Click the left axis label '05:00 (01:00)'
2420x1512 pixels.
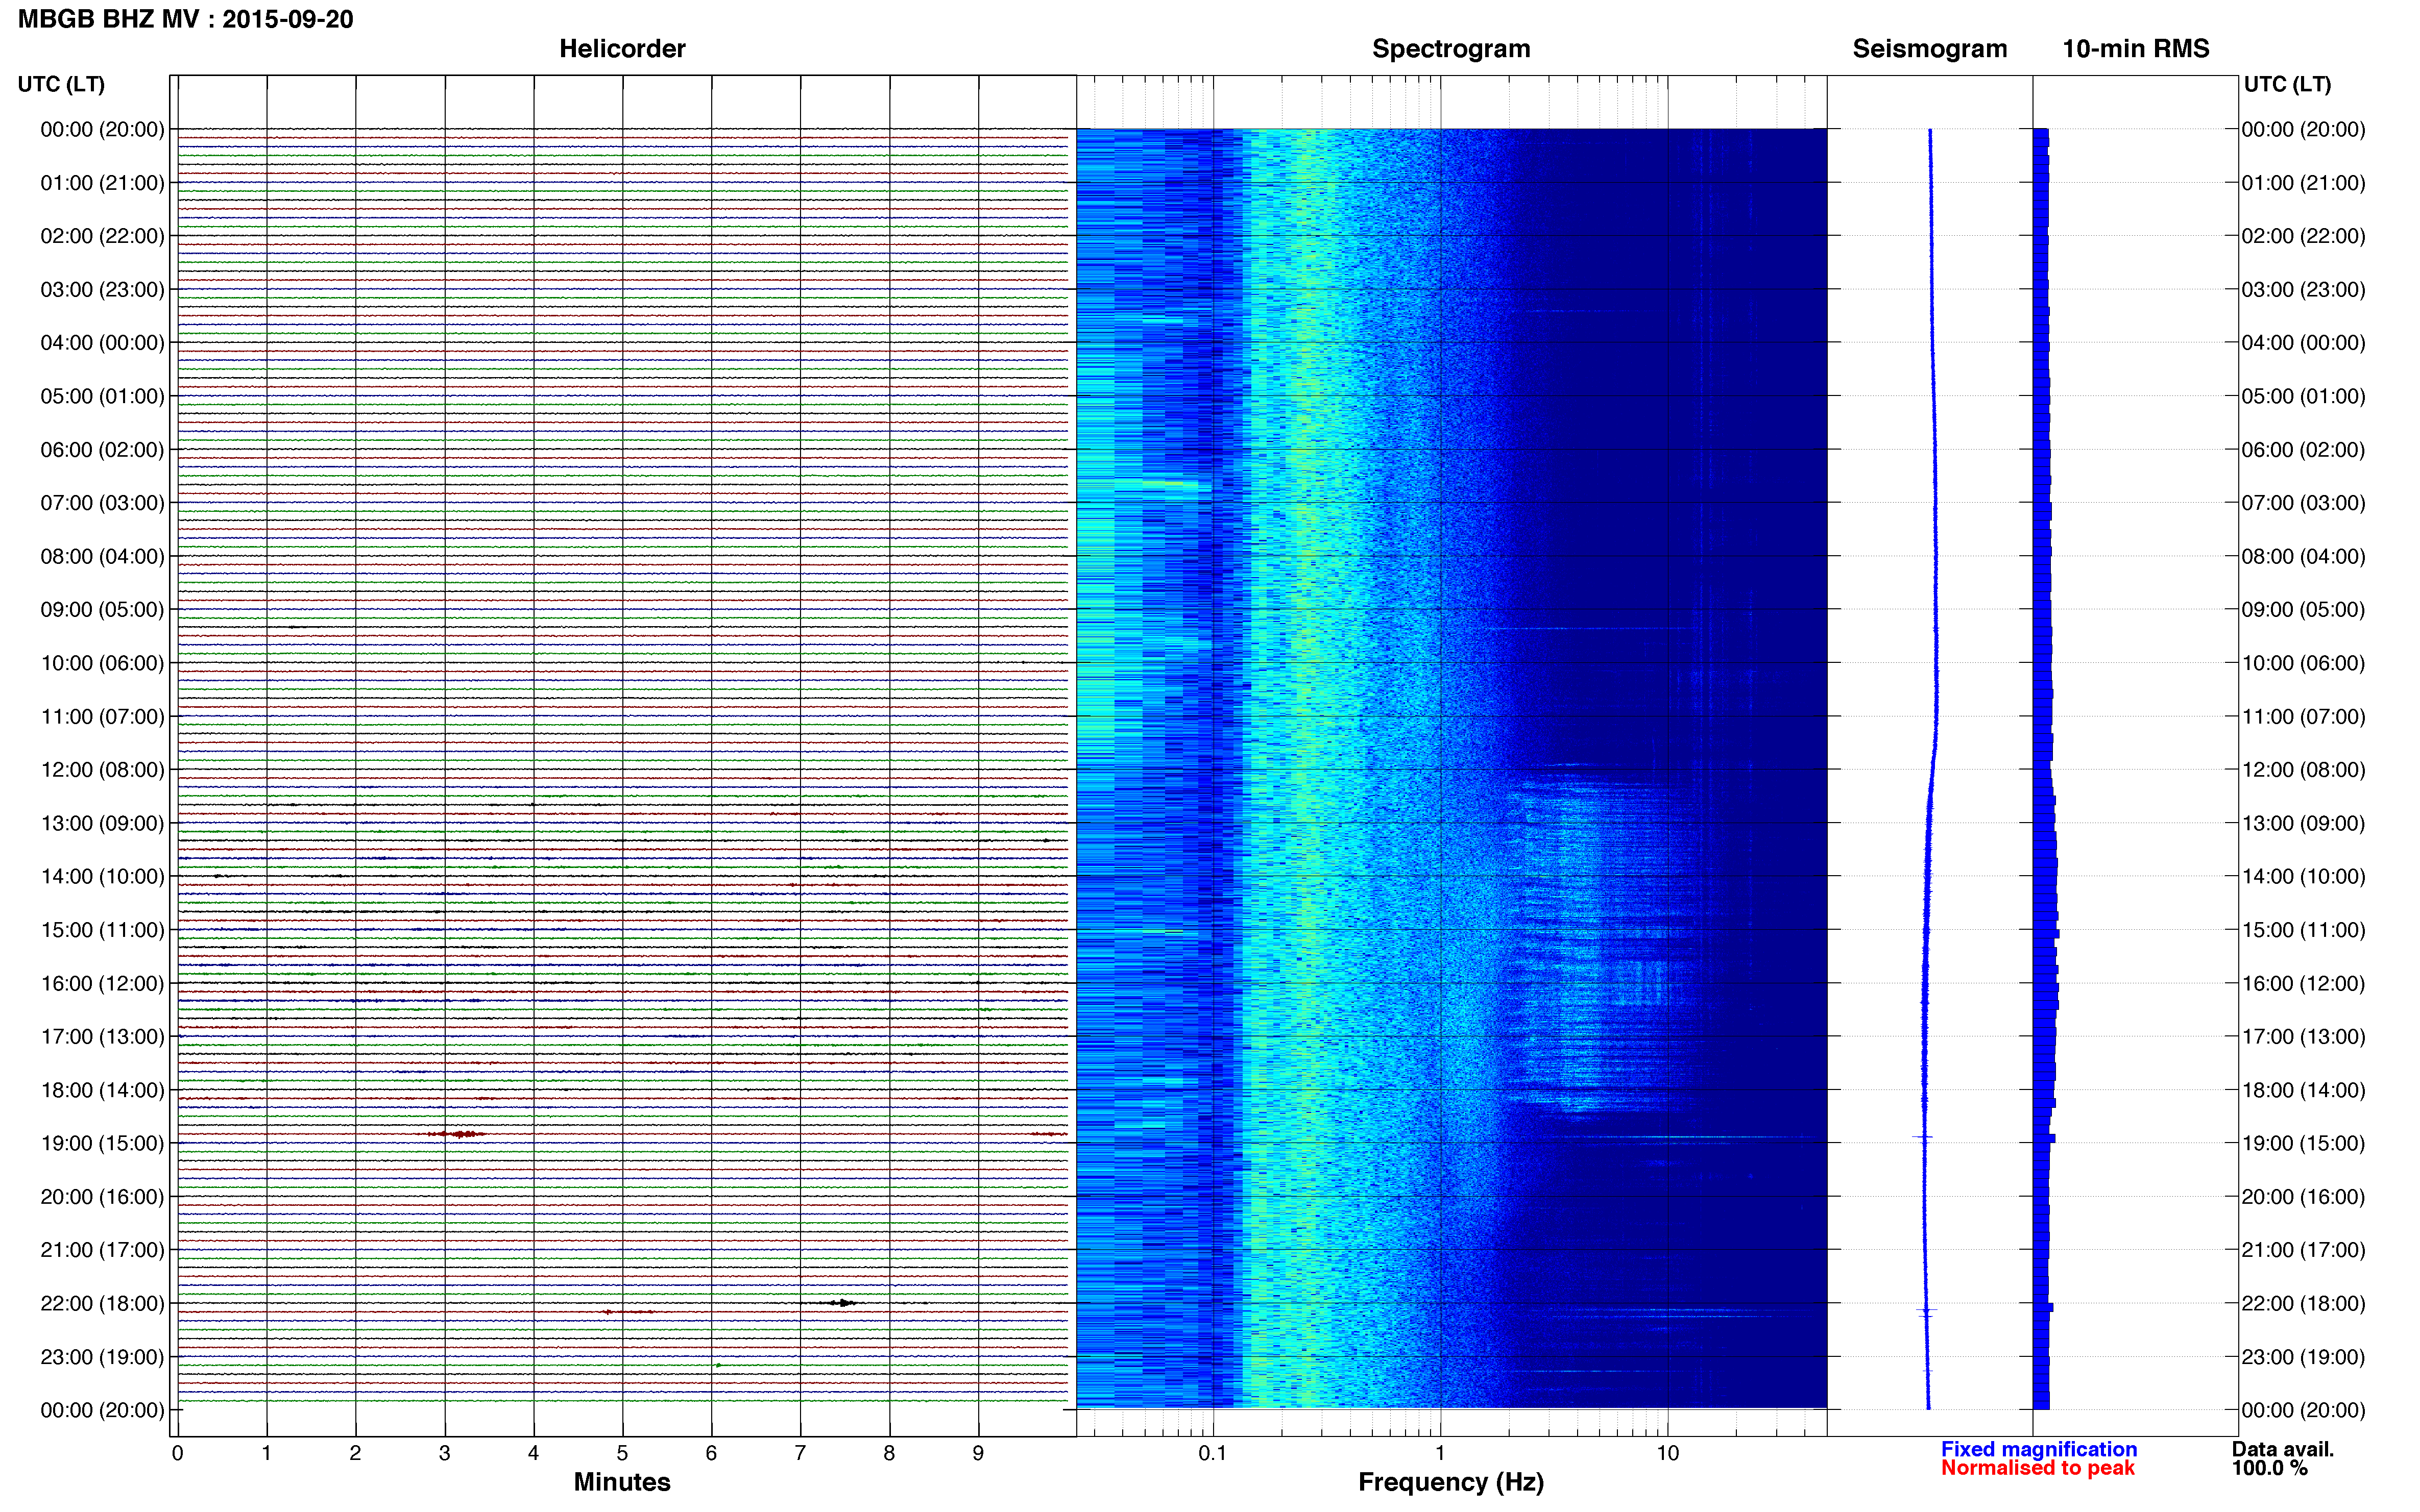coord(102,396)
